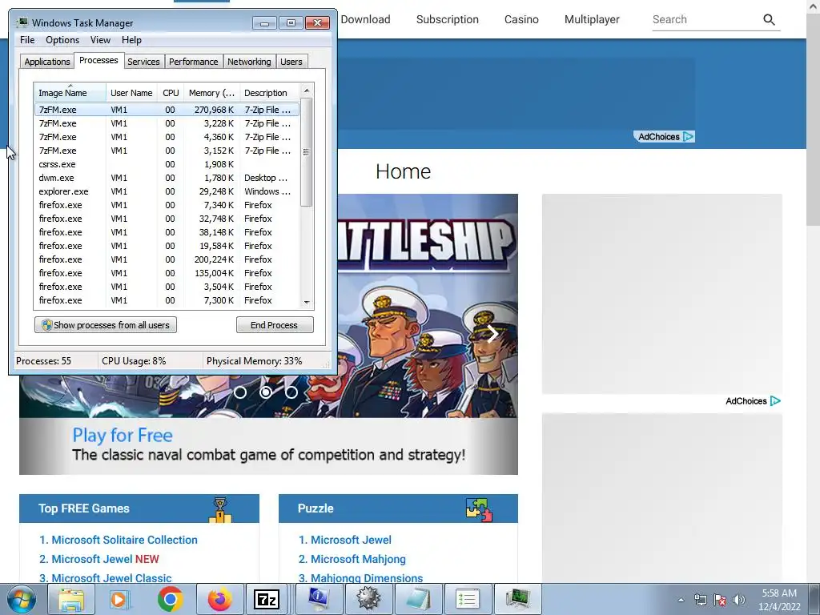The height and width of the screenshot is (615, 820).
Task: Open the Subscription navigation link
Action: [447, 19]
